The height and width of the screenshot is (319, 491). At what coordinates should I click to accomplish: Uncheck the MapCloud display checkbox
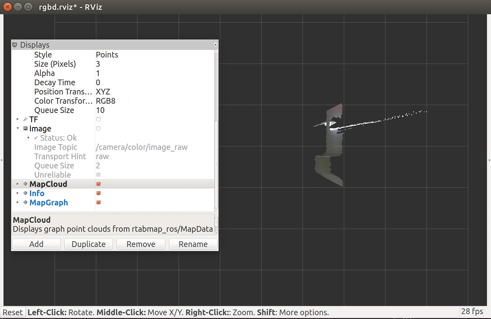(99, 184)
